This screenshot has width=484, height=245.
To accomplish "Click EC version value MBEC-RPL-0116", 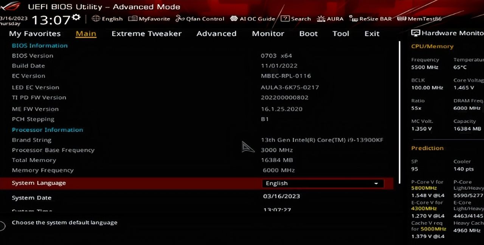I will (286, 76).
